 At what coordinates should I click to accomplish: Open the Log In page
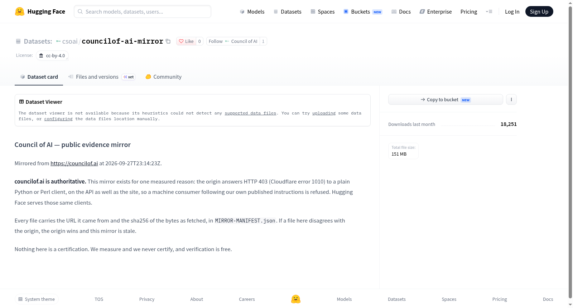pos(512,11)
